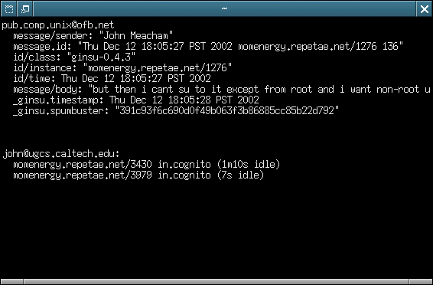Click the long bottom window frame bar
Screen dimensions: 433x285
(216, 281)
